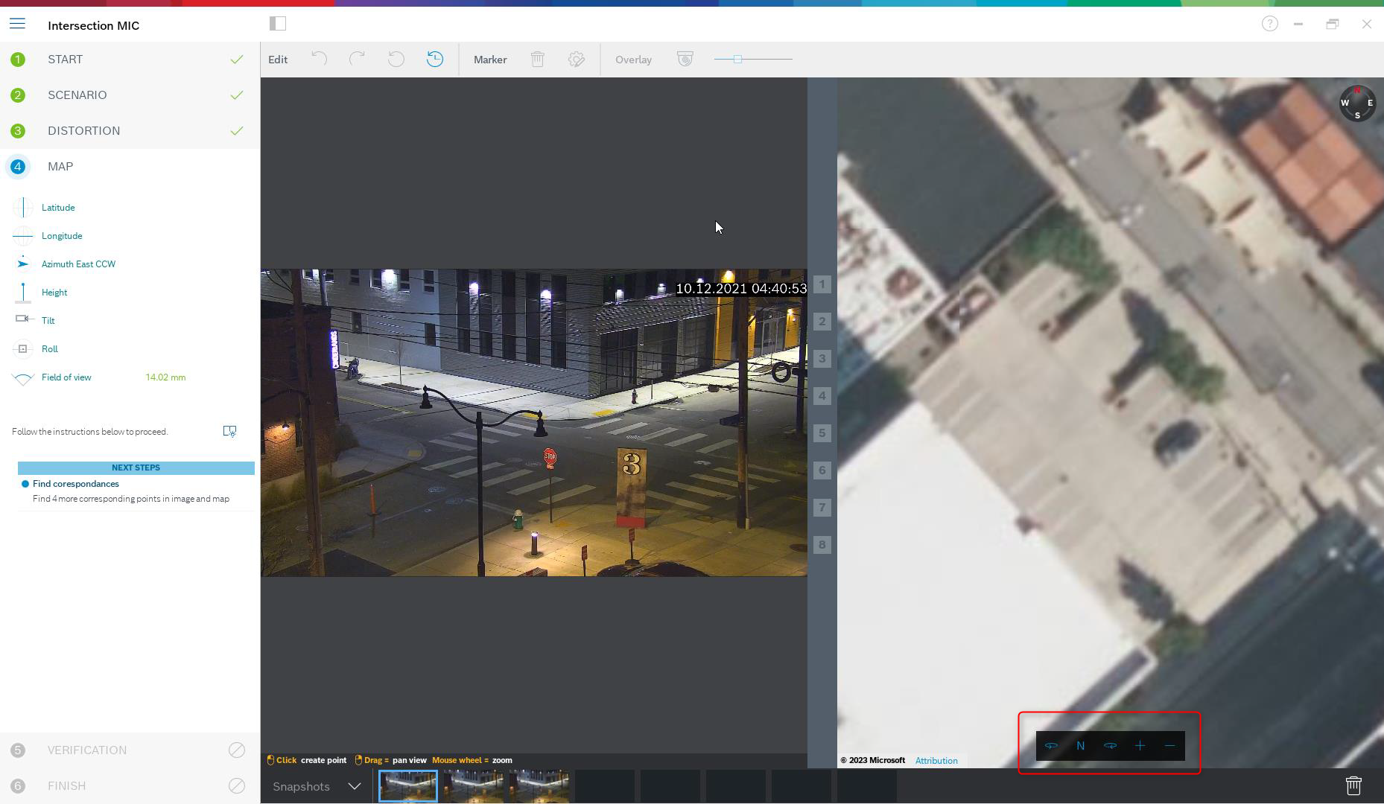Zoom in map with plus button
The height and width of the screenshot is (804, 1384).
[1140, 746]
